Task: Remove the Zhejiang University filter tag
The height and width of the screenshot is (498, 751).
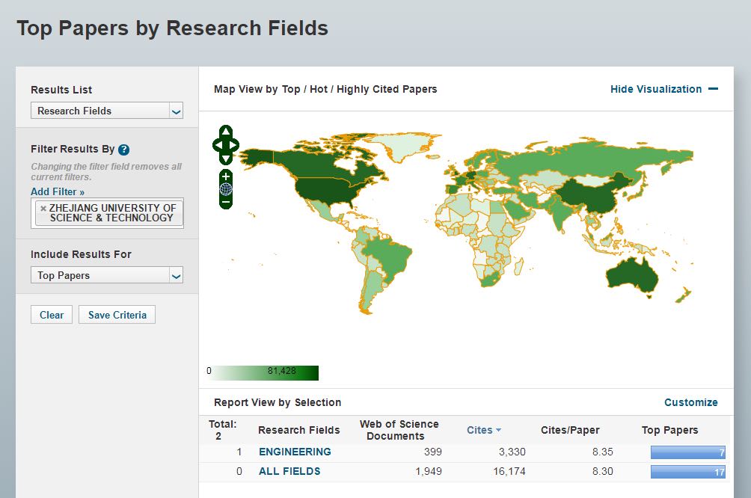Action: click(x=43, y=209)
